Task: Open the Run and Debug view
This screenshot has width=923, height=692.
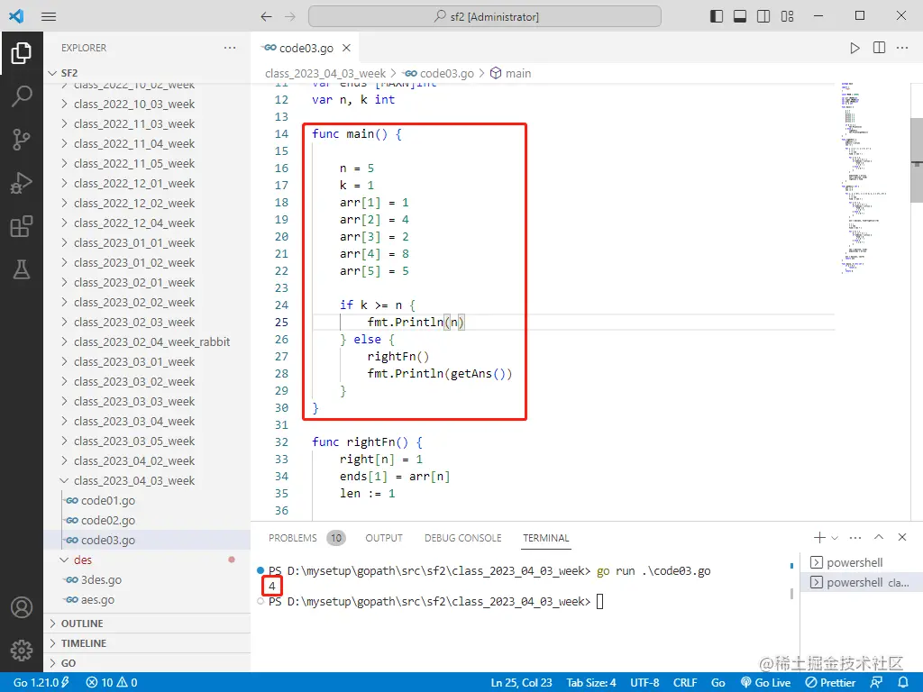Action: tap(22, 183)
